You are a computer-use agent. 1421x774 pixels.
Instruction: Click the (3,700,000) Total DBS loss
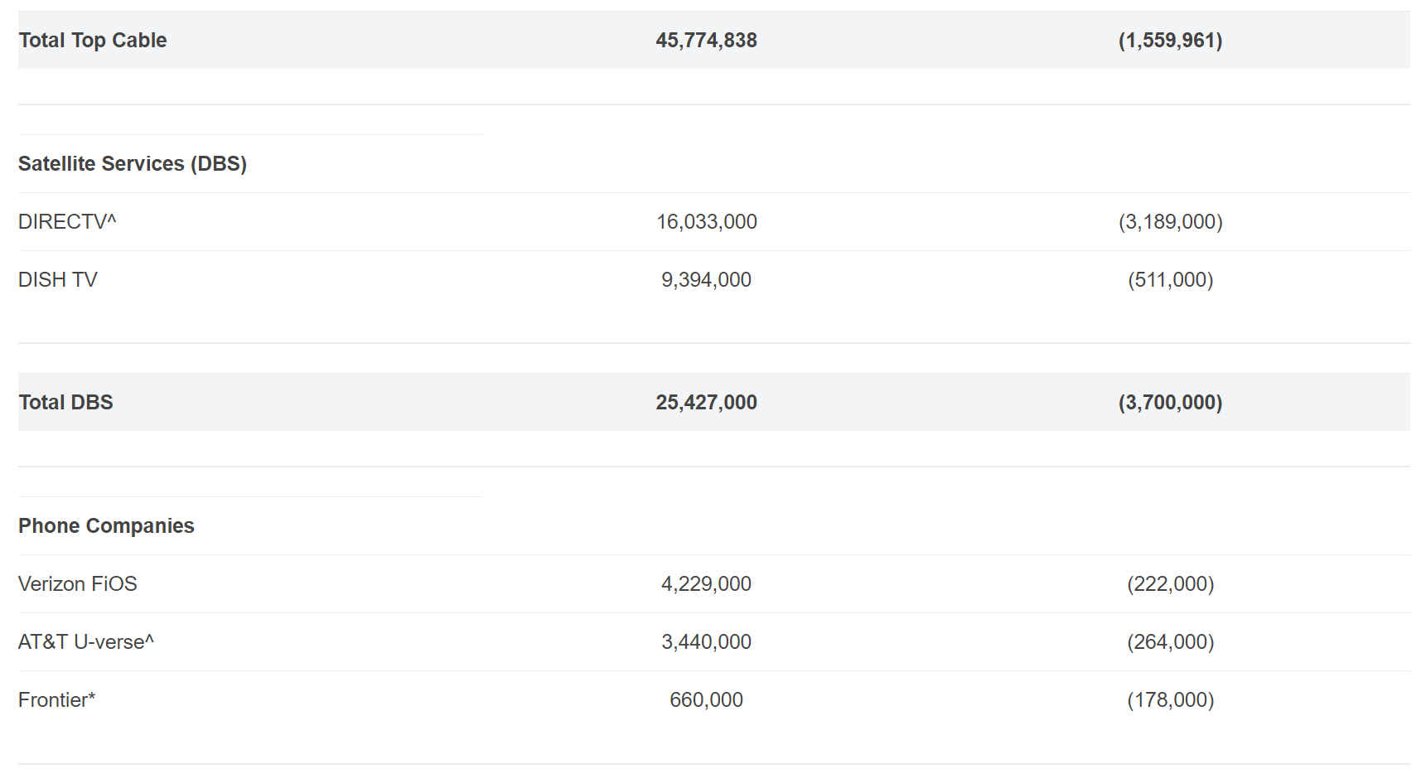1170,403
